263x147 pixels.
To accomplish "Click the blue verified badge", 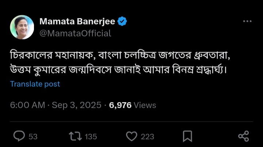I will coord(122,22).
